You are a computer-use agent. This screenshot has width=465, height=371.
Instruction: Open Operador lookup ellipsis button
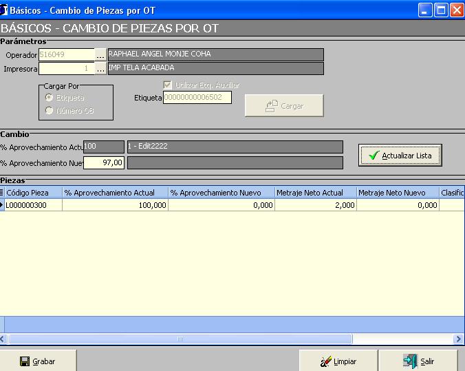(x=100, y=54)
